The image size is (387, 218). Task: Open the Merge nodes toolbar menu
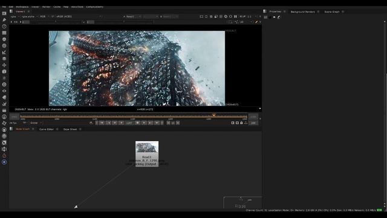pyautogui.click(x=4, y=59)
